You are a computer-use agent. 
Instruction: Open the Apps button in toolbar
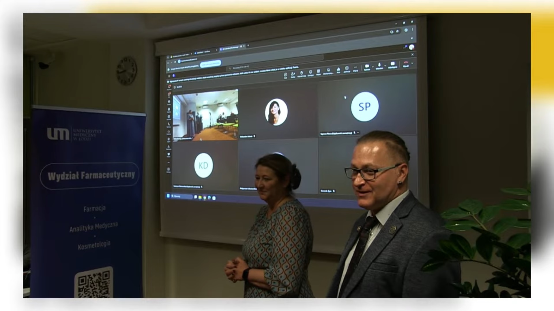click(x=347, y=69)
